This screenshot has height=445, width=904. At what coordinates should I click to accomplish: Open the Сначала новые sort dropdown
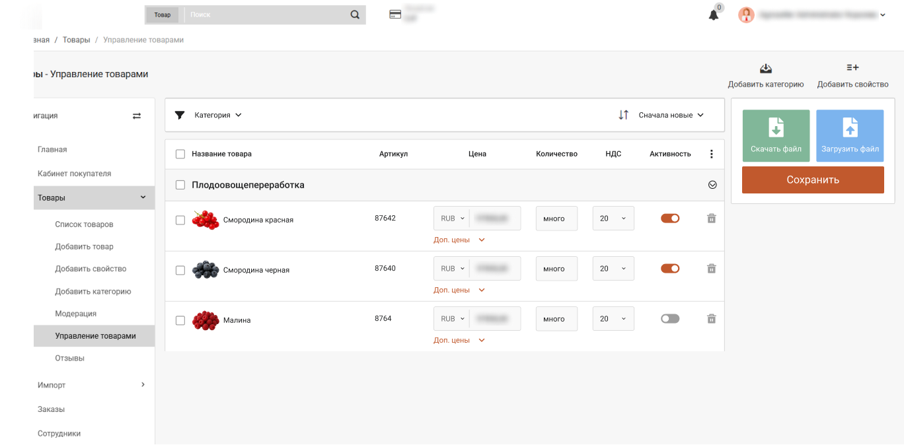(x=671, y=115)
